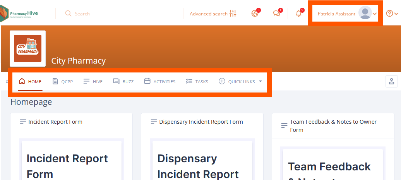This screenshot has width=401, height=180.
Task: Click the City Pharmacy title
Action: coord(79,61)
